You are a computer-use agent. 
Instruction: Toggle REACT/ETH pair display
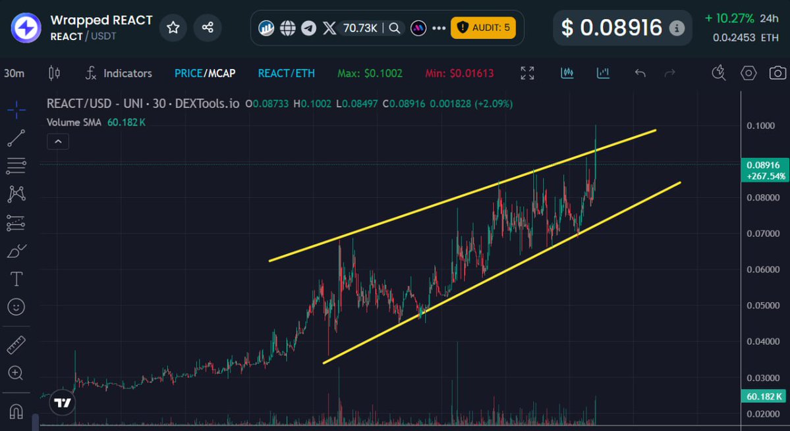pos(286,74)
